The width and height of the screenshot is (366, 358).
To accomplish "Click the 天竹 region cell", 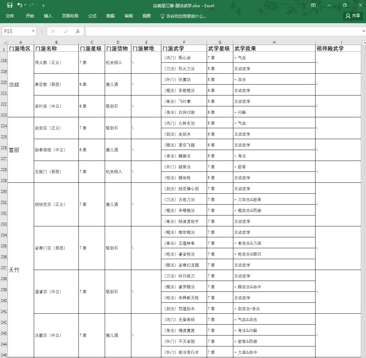I will coord(21,270).
